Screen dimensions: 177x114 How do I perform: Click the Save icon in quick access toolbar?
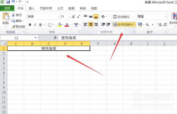[x=8, y=2]
